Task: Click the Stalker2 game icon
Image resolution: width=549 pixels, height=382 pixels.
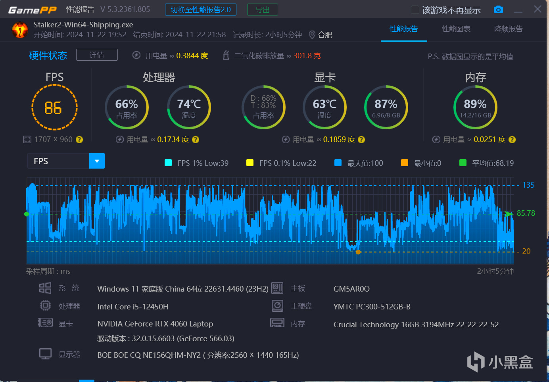Action: 20,30
